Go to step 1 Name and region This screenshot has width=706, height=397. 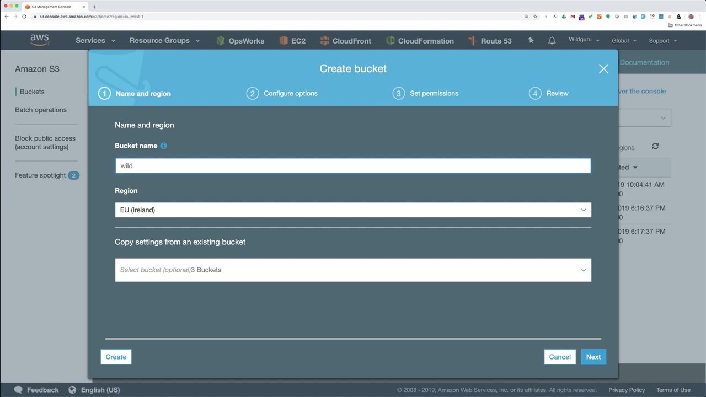[x=135, y=94]
